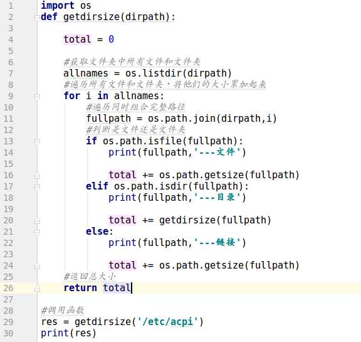Viewport: 361px width, 342px height.
Task: Click the print statement with '---链接'
Action: [177, 242]
